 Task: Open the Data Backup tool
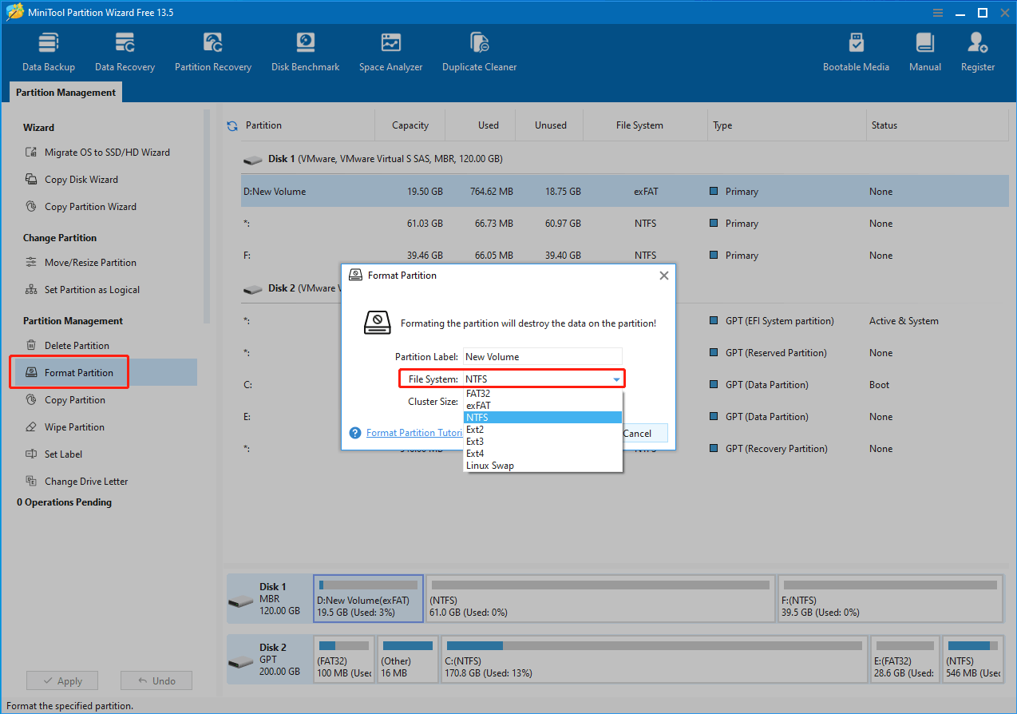point(48,50)
